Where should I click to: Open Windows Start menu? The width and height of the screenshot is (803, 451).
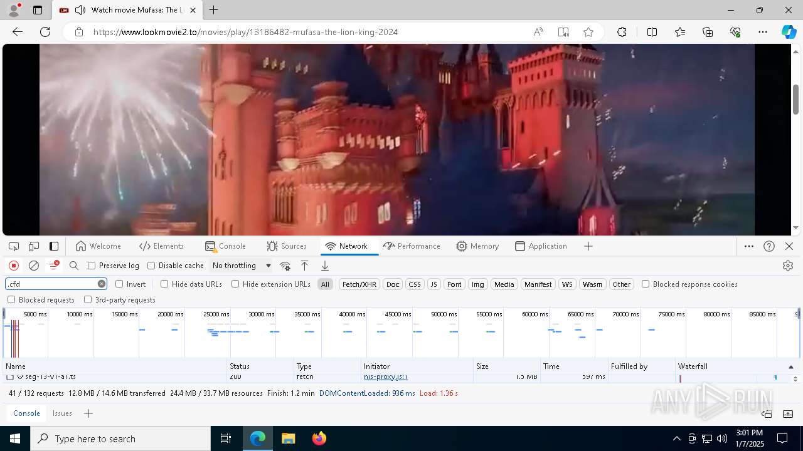15,438
